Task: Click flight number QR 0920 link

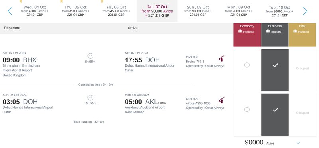Action: click(x=192, y=99)
